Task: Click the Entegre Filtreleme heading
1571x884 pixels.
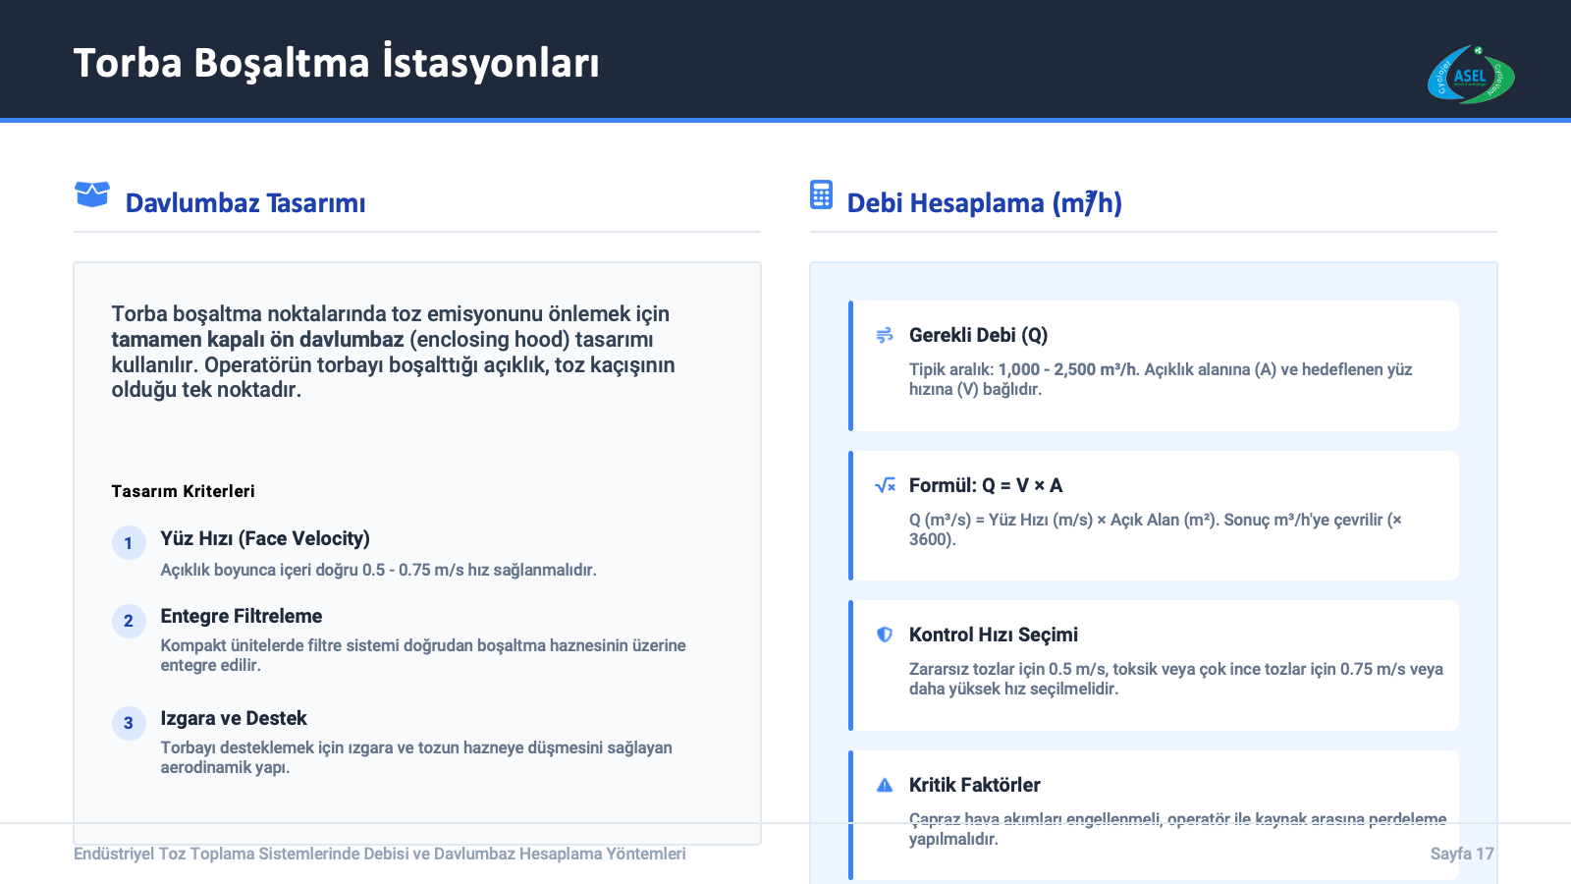Action: click(x=242, y=616)
